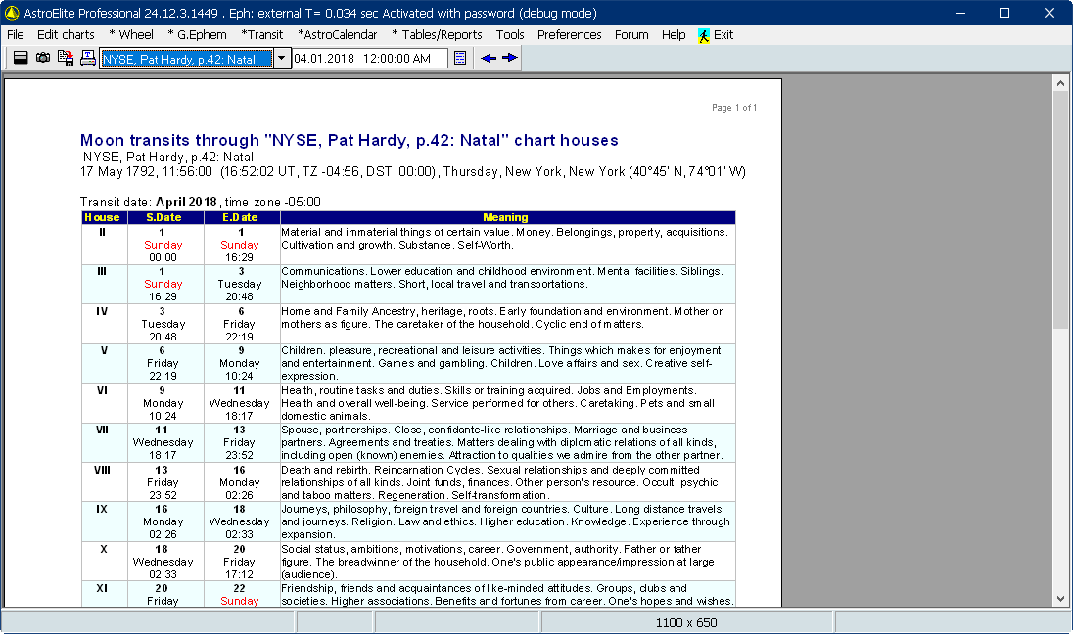Screen dimensions: 1073x634
Task: Click meaning text starting 'Social status, ambitions'
Action: pos(497,562)
